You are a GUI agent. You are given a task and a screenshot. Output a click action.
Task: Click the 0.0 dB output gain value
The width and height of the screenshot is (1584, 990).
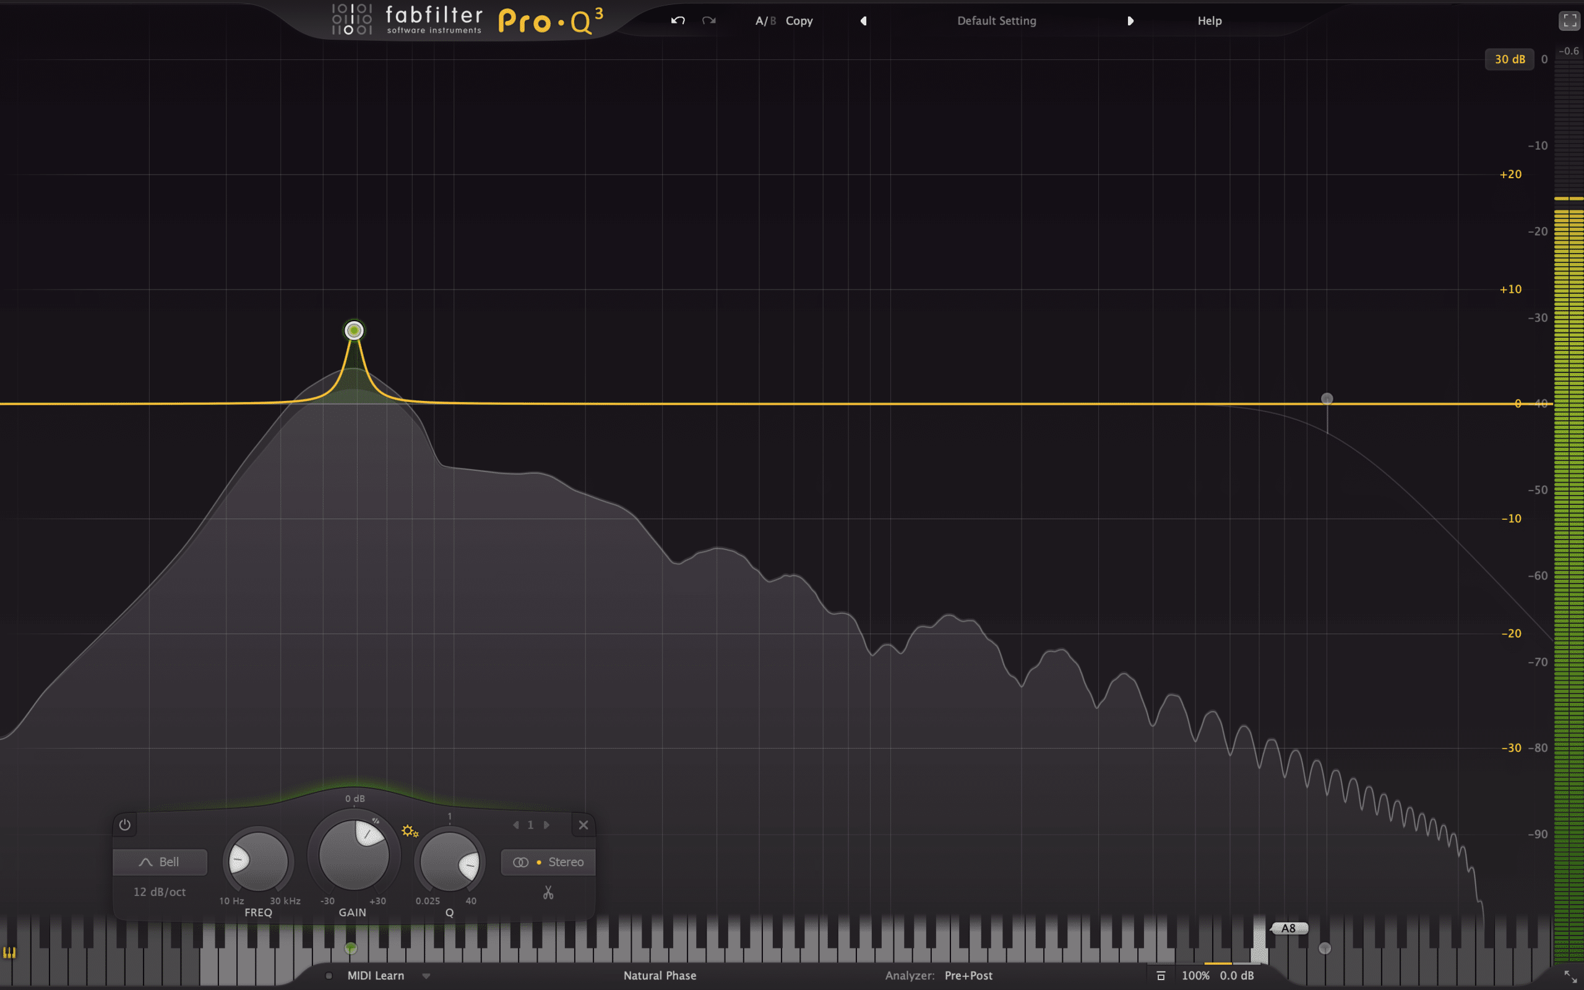pos(1237,976)
